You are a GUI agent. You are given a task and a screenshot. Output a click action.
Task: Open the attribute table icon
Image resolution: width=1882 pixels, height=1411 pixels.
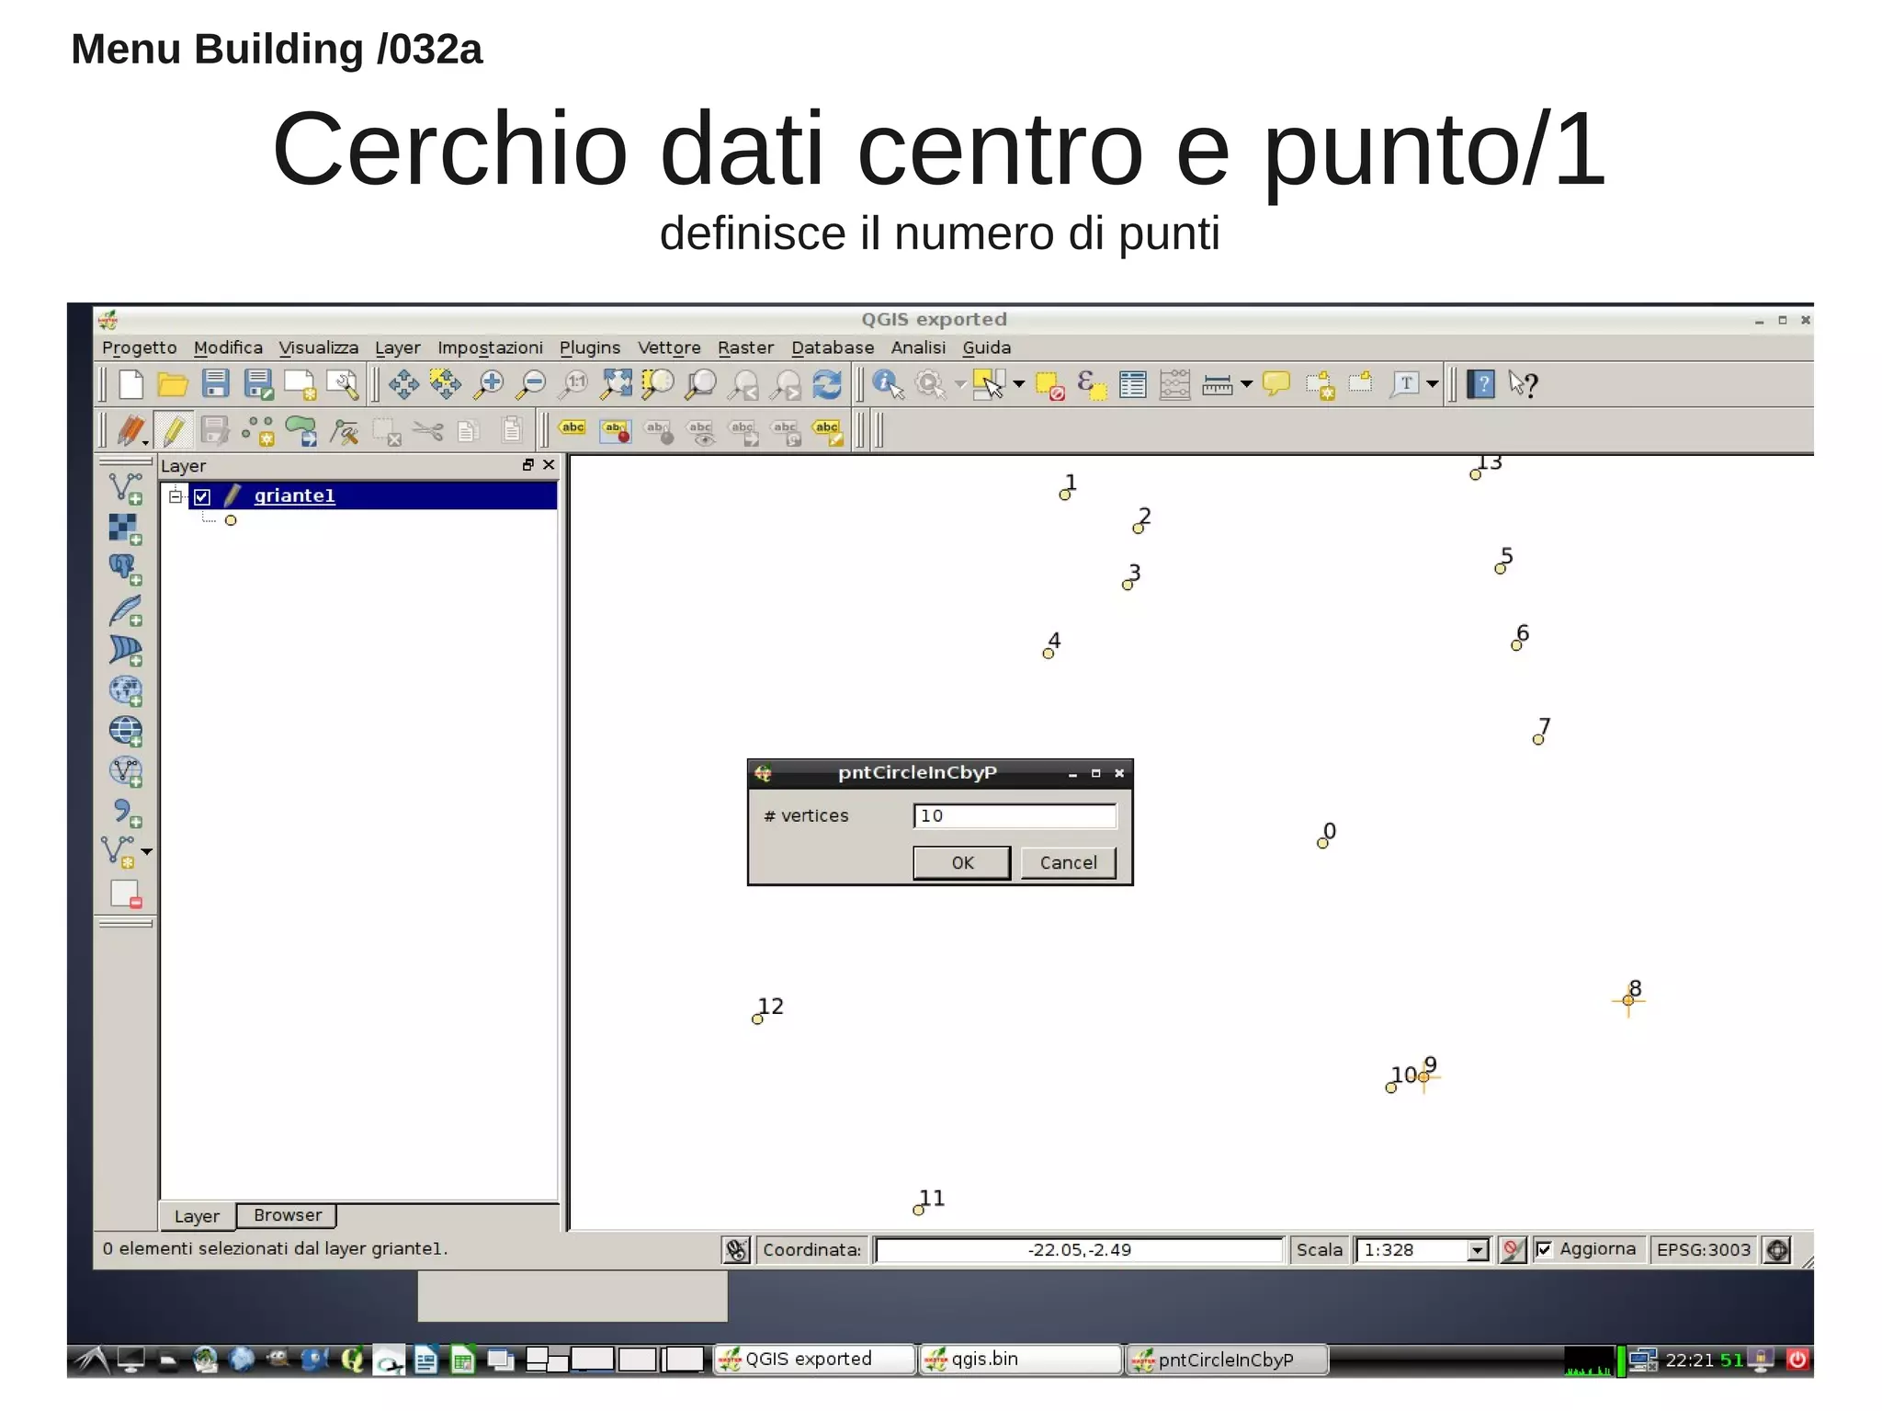1132,384
